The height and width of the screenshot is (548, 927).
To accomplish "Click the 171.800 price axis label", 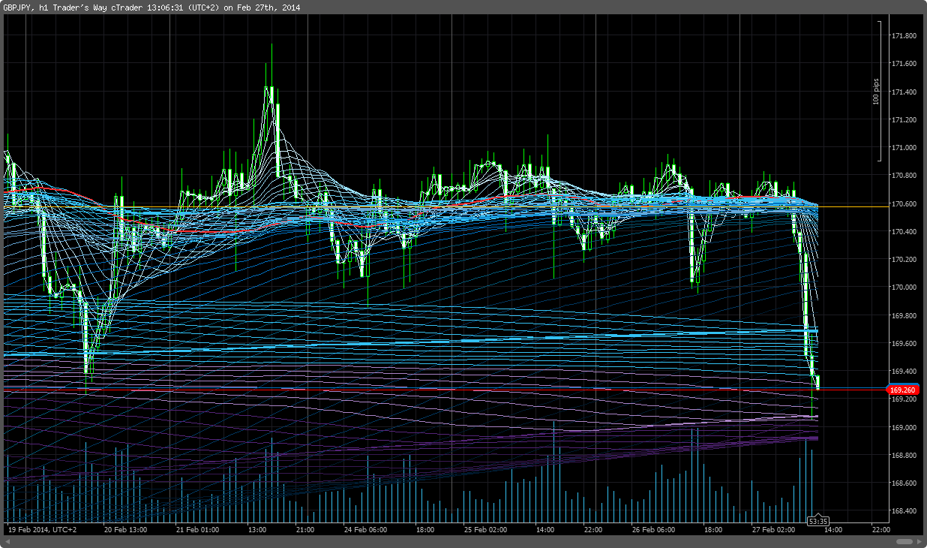I will (902, 36).
